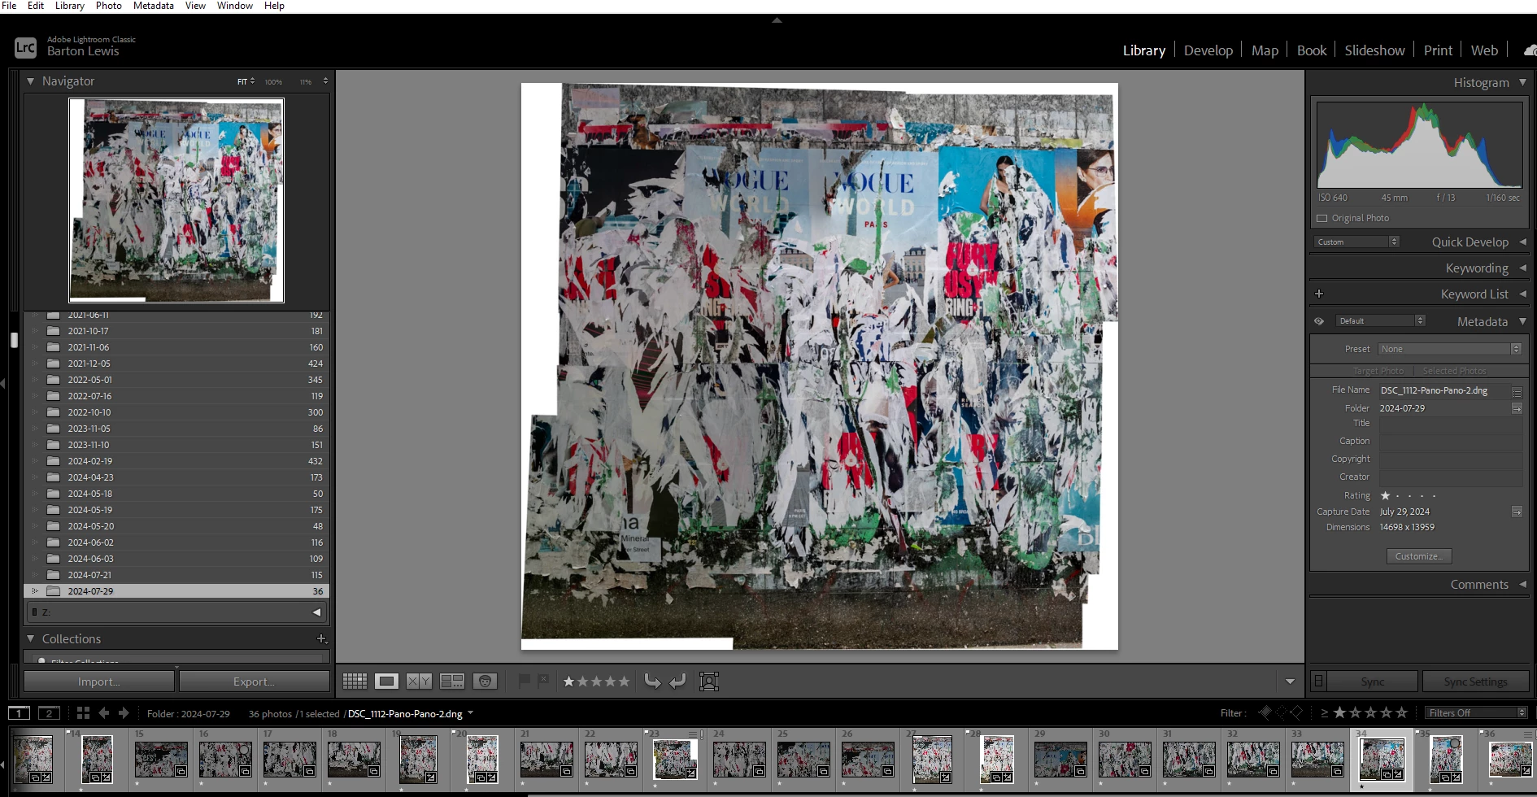Go forward to next source arrow

(124, 713)
